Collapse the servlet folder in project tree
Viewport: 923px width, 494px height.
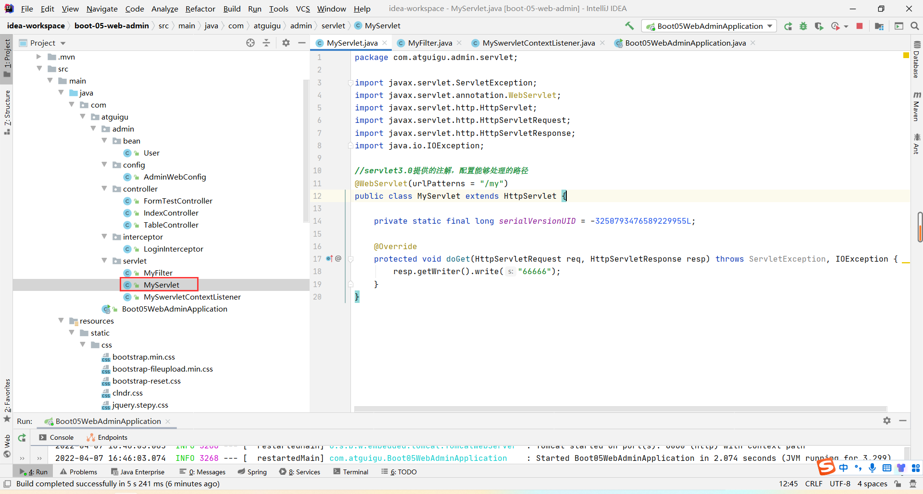[104, 261]
